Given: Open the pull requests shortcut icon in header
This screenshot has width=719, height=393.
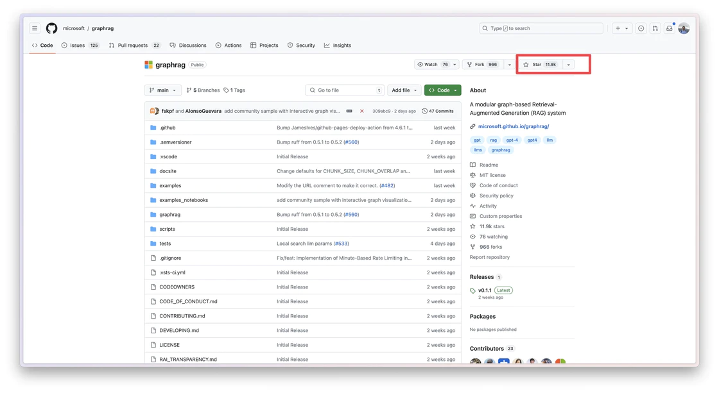Looking at the screenshot, I should point(655,28).
